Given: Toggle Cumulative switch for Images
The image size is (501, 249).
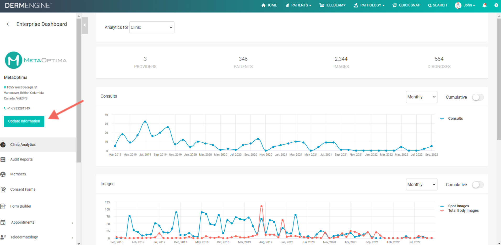Looking at the screenshot, I should 478,185.
